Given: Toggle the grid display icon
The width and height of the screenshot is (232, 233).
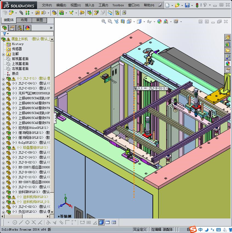Looking at the screenshot, I should 89,223.
